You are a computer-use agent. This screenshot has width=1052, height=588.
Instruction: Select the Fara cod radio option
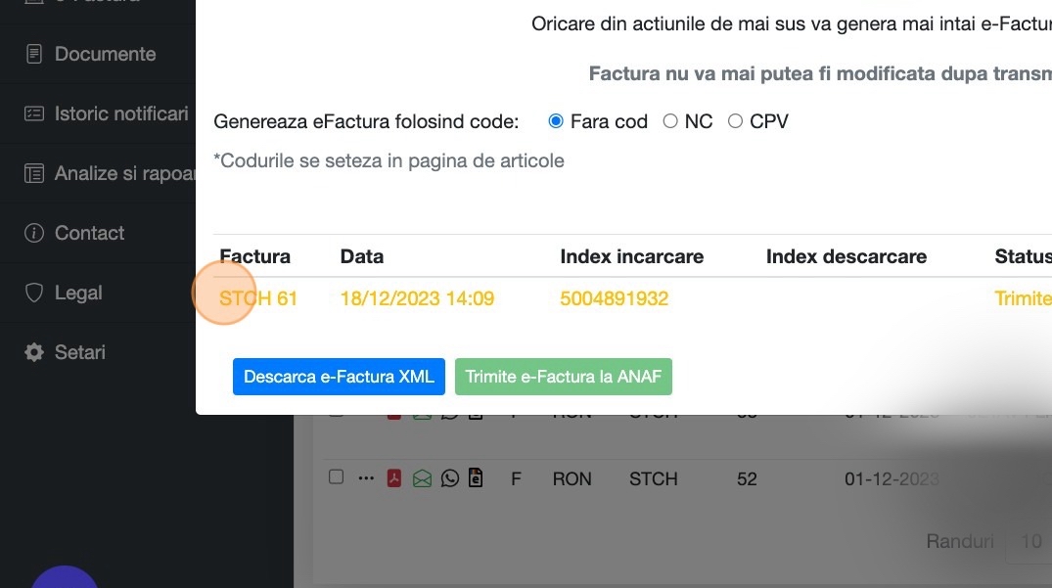click(x=556, y=121)
